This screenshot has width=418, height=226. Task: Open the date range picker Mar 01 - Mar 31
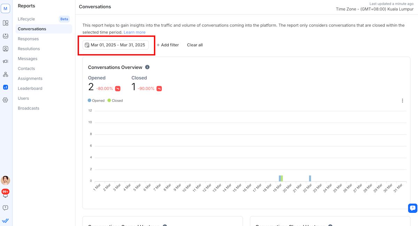tap(116, 45)
